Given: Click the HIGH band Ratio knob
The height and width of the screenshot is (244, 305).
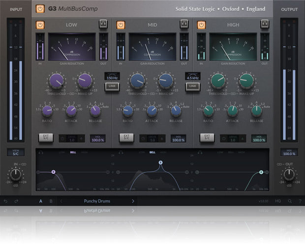Looking at the screenshot, I should tap(208, 111).
